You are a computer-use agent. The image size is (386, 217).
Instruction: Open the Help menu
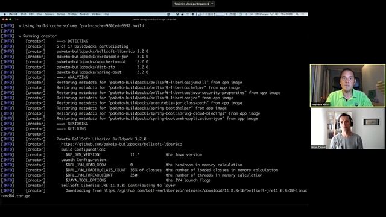tap(106, 14)
